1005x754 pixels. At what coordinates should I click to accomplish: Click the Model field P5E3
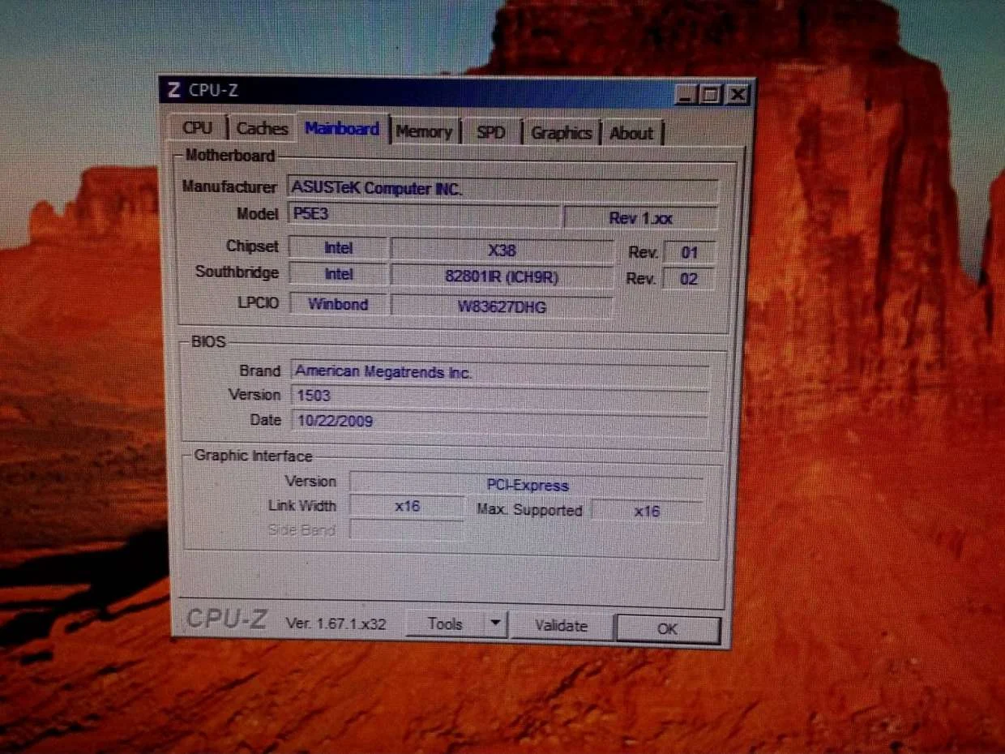[x=423, y=216]
